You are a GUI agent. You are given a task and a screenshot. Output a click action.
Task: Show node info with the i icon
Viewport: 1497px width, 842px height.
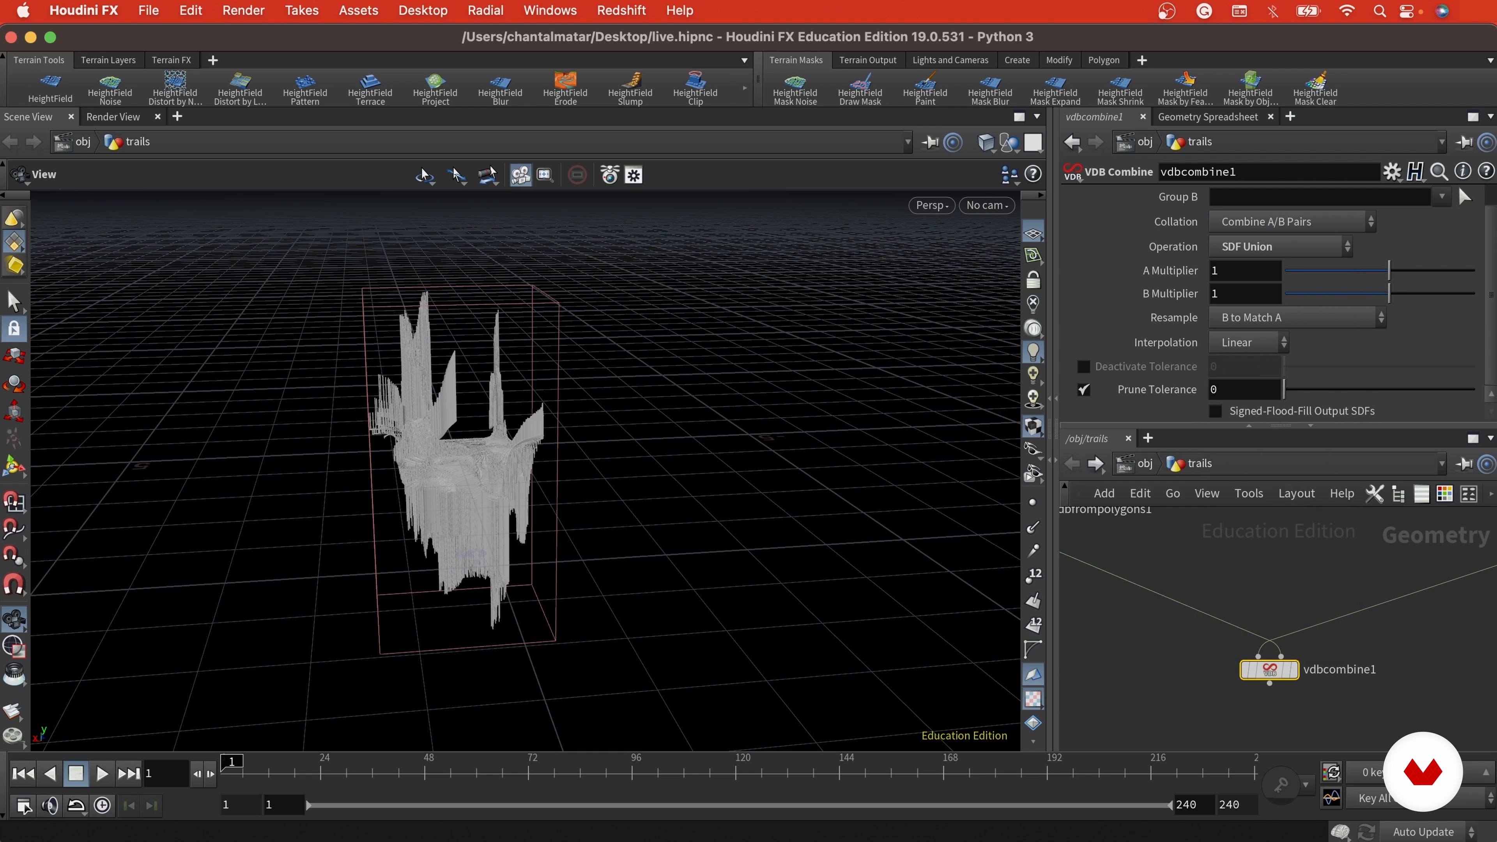(x=1463, y=171)
